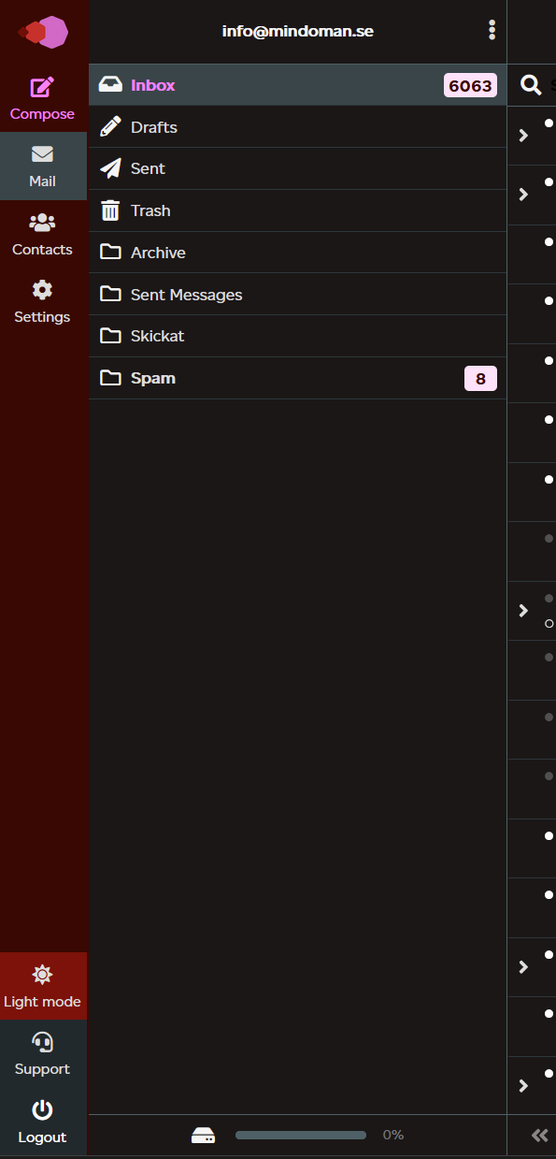Click the Trash folder icon
Screen dimensions: 556x1159
[110, 210]
